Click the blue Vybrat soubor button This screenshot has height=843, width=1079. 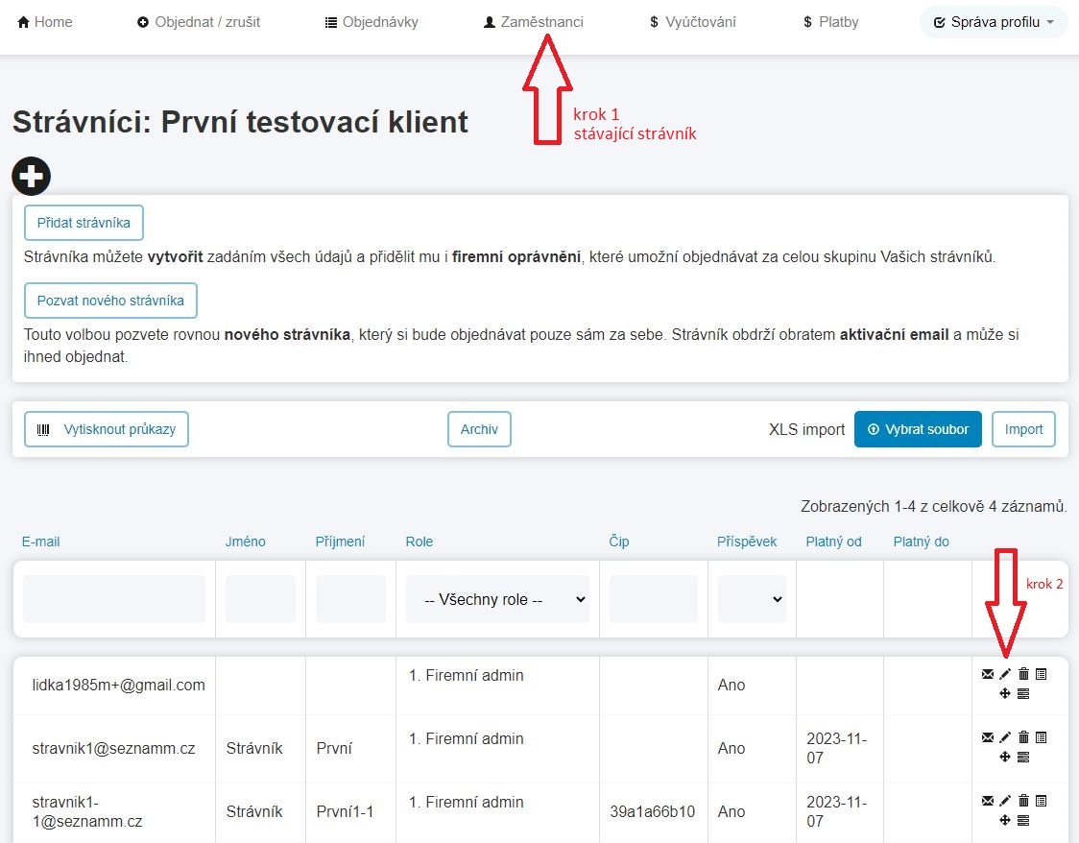pyautogui.click(x=918, y=429)
